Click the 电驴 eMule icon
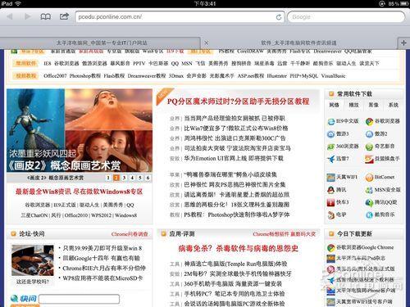The image size is (410, 307). tap(331, 215)
